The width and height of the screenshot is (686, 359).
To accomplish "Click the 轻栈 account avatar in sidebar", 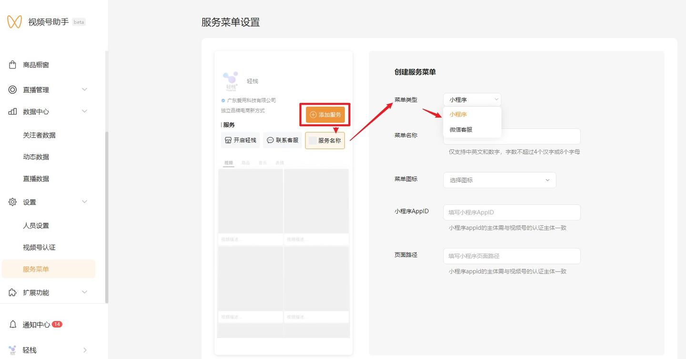I will coord(13,350).
